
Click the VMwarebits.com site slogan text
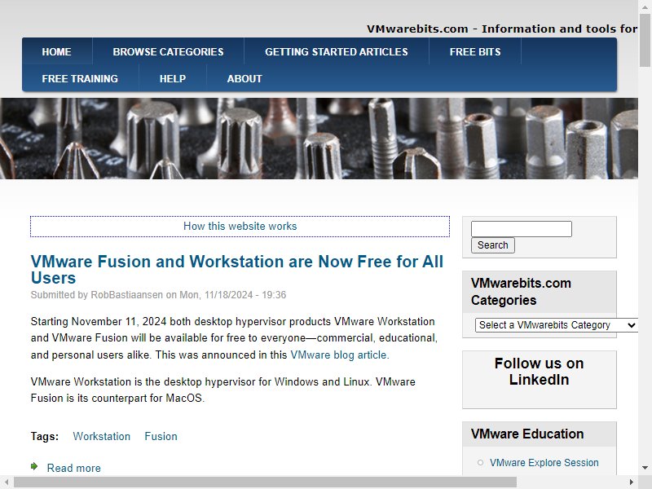click(502, 29)
